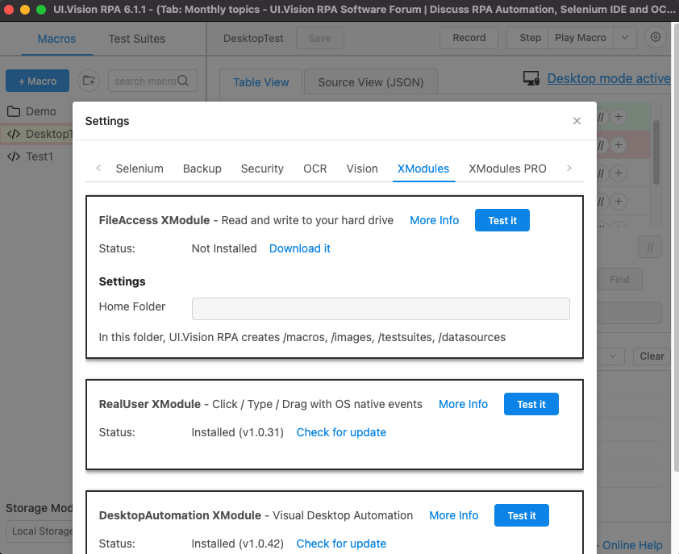Click the new folder icon
The height and width of the screenshot is (554, 679).
tap(89, 81)
